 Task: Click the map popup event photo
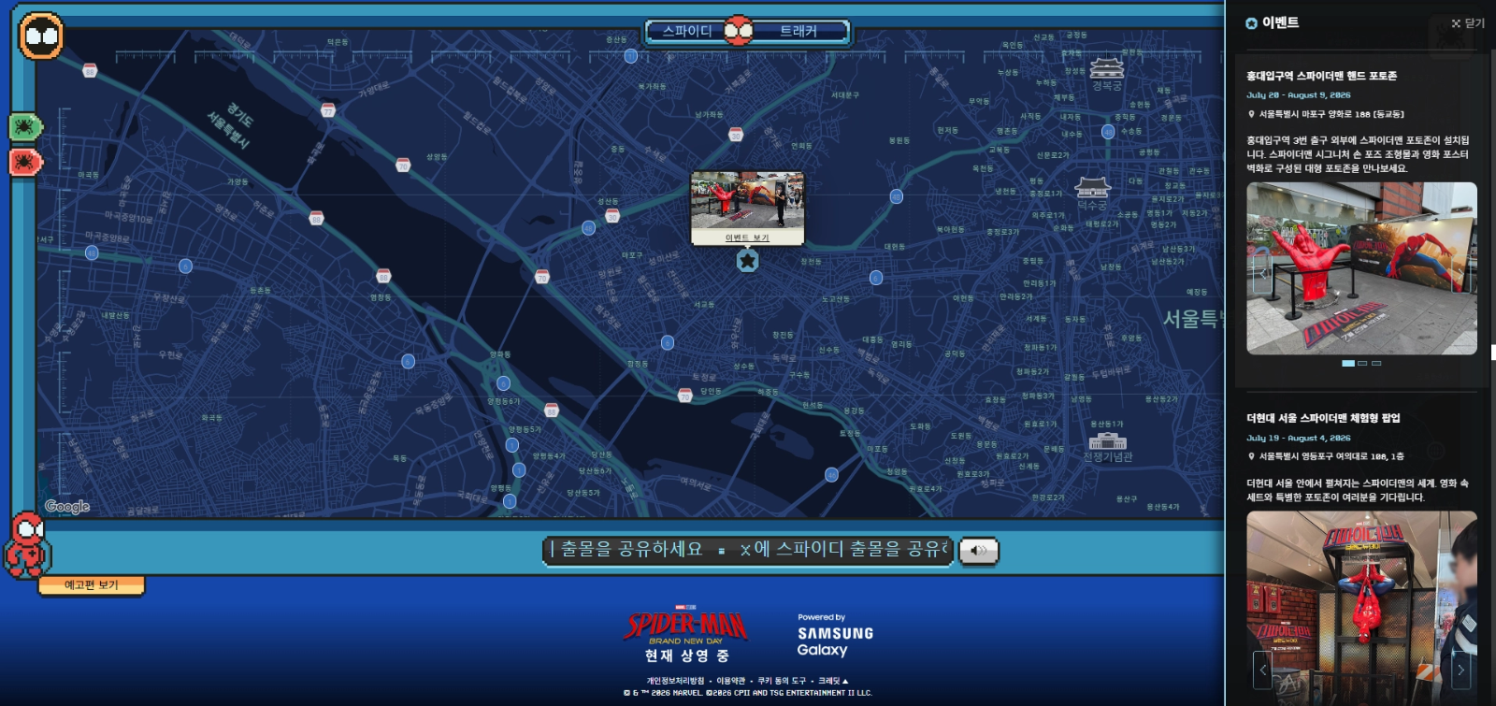(x=747, y=200)
